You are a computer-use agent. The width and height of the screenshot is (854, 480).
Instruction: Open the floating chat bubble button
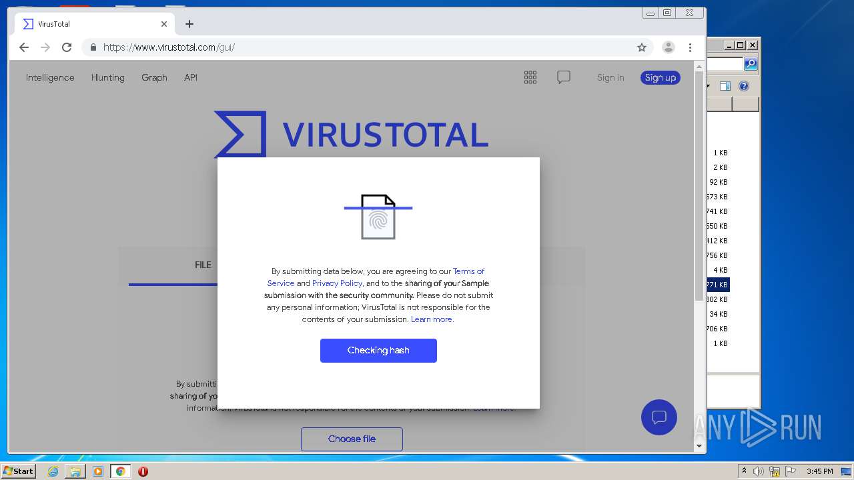[x=659, y=417]
